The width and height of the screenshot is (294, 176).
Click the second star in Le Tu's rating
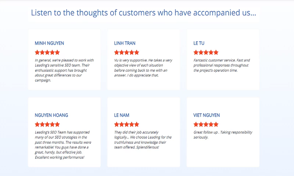201,52
